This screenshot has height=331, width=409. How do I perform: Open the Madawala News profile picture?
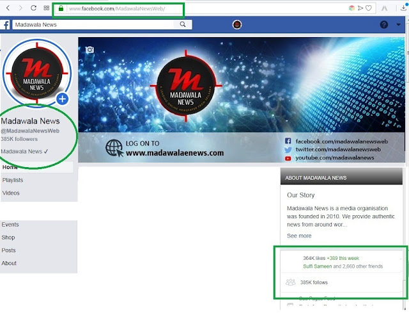point(37,74)
